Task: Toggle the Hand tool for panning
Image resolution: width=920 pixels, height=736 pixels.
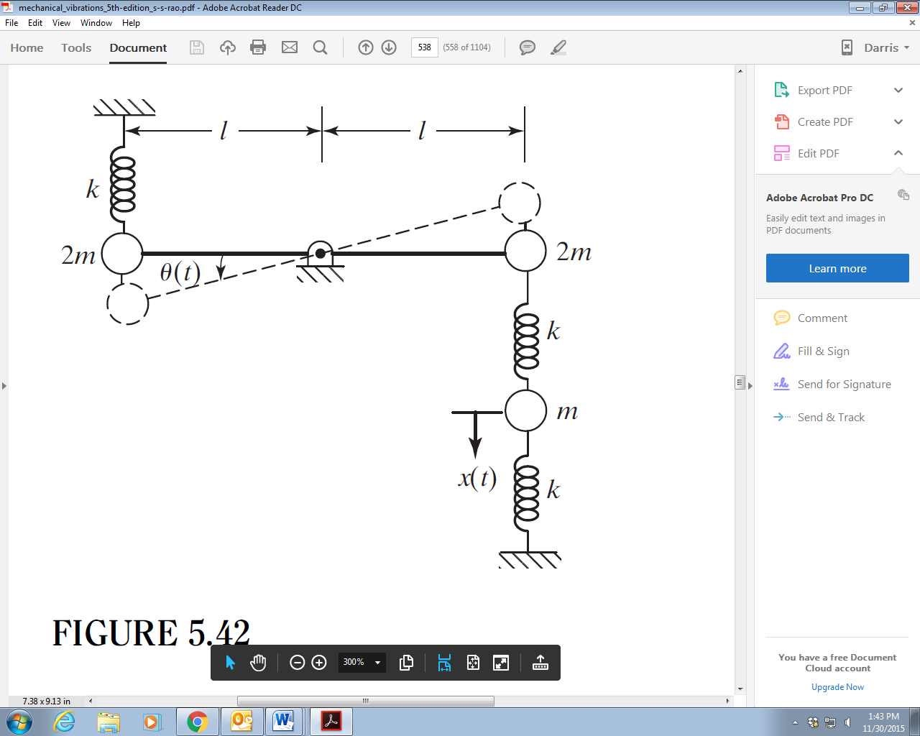Action: coord(258,663)
